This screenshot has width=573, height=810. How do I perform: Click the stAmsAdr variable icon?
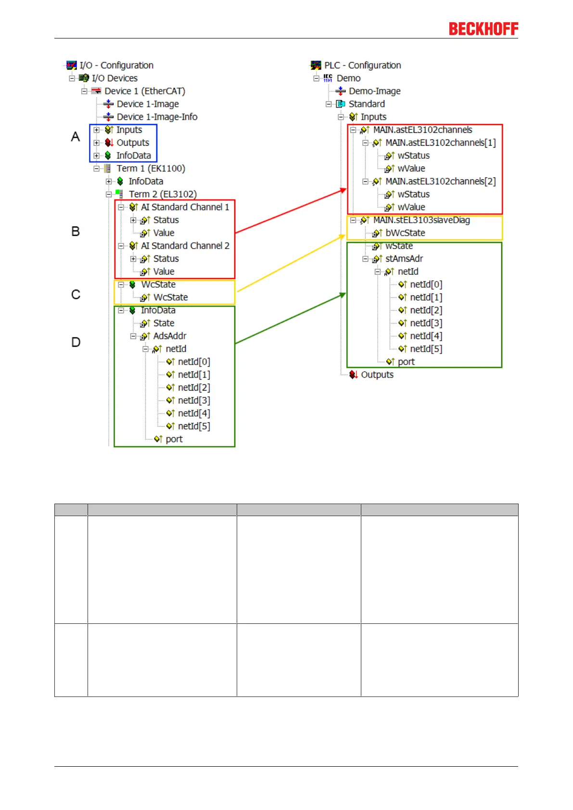pos(378,259)
